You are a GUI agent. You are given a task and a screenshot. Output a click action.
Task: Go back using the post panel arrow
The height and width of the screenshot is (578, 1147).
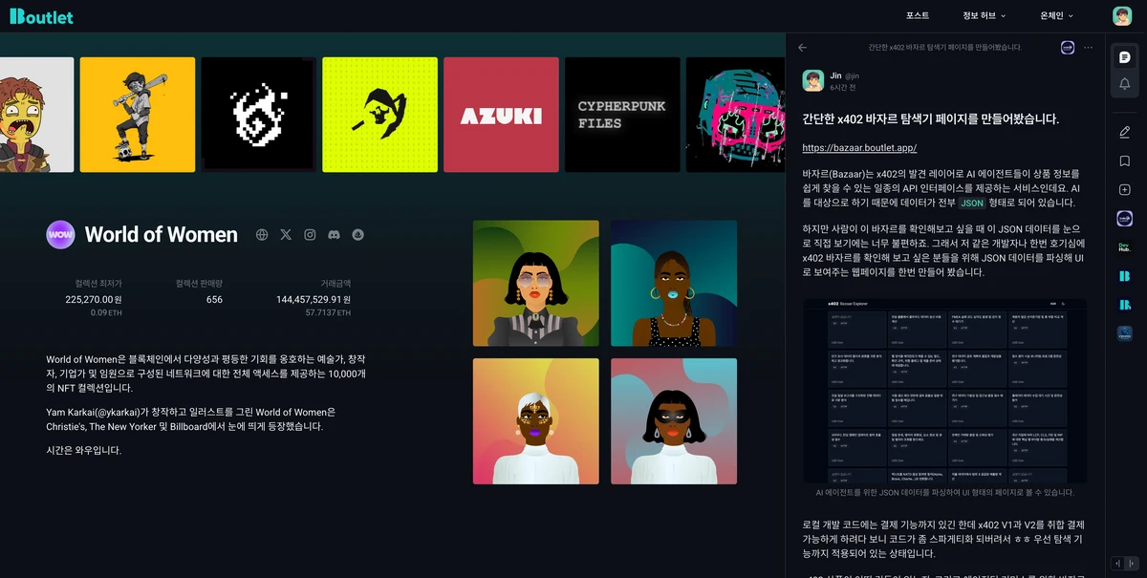click(803, 47)
